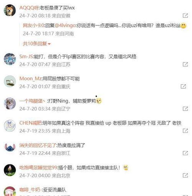Click share icon on Moon_Mz's comment
192x196 pixels.
pyautogui.click(x=183, y=87)
